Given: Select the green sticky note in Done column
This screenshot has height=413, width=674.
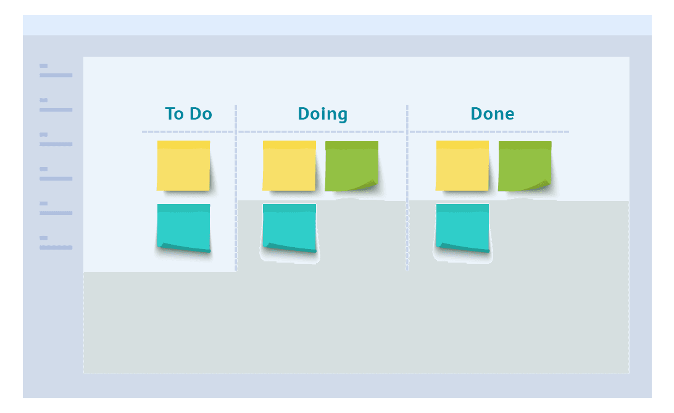Looking at the screenshot, I should pos(525,166).
